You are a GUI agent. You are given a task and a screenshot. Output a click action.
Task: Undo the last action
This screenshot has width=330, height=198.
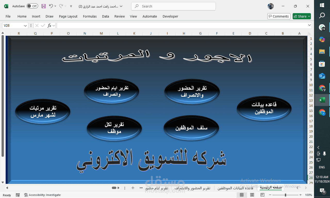pyautogui.click(x=51, y=6)
